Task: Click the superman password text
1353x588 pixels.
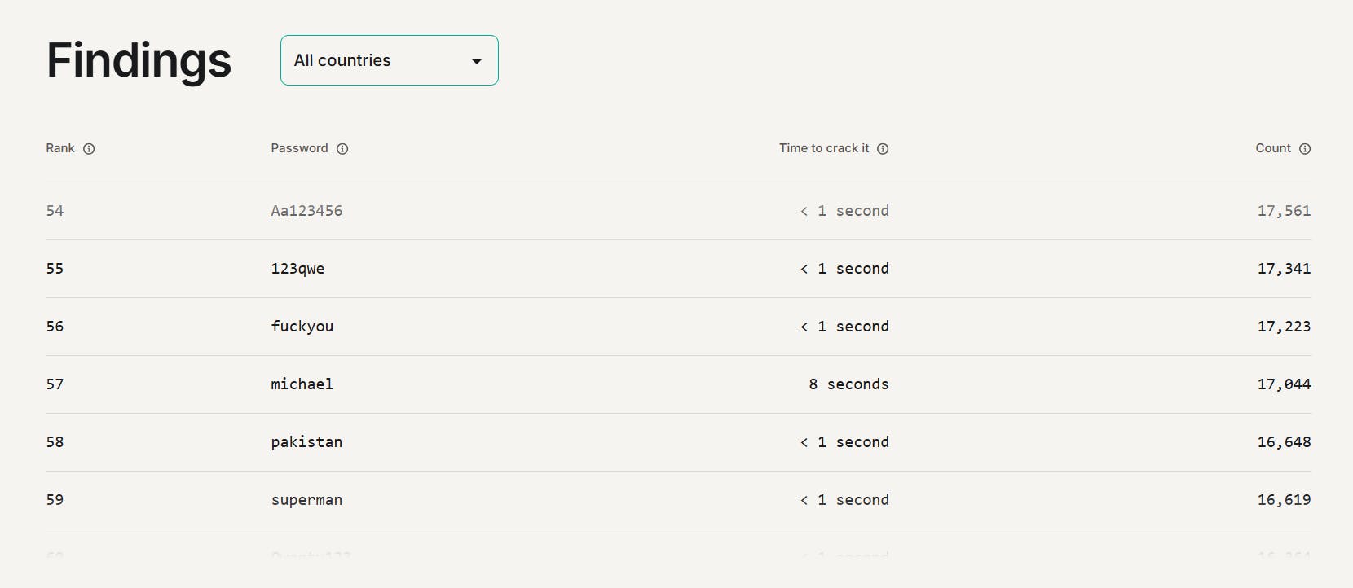Action: (x=306, y=500)
